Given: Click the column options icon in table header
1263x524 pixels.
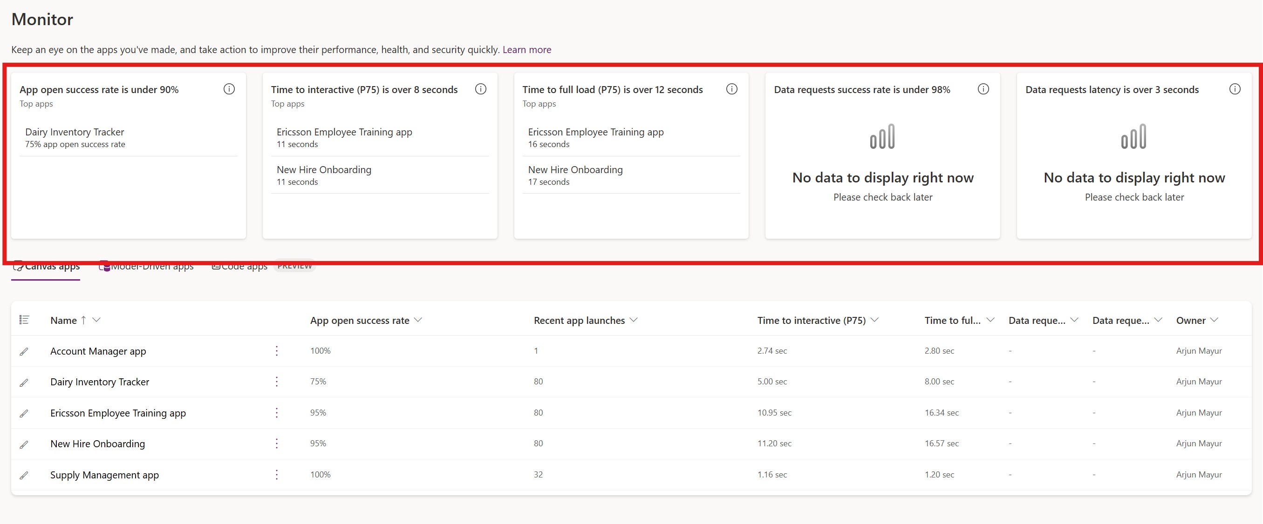Looking at the screenshot, I should [x=24, y=320].
